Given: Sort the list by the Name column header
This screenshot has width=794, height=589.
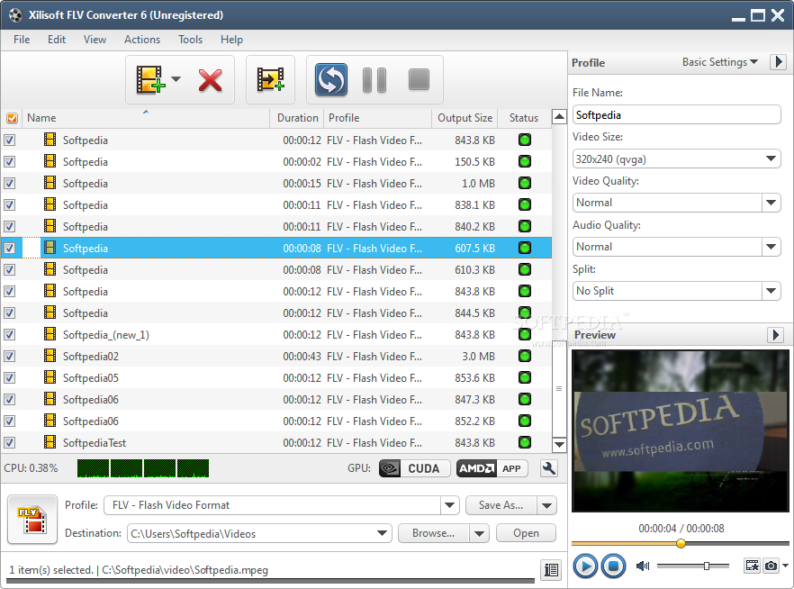Looking at the screenshot, I should point(145,118).
